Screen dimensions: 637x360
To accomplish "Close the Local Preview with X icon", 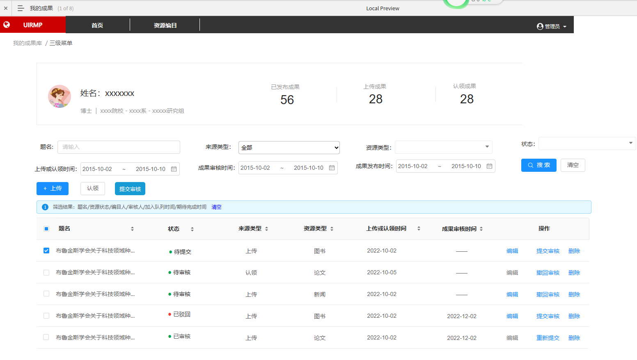I will (6, 8).
